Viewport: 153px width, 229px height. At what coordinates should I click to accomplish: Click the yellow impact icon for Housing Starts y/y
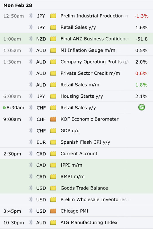53,96
